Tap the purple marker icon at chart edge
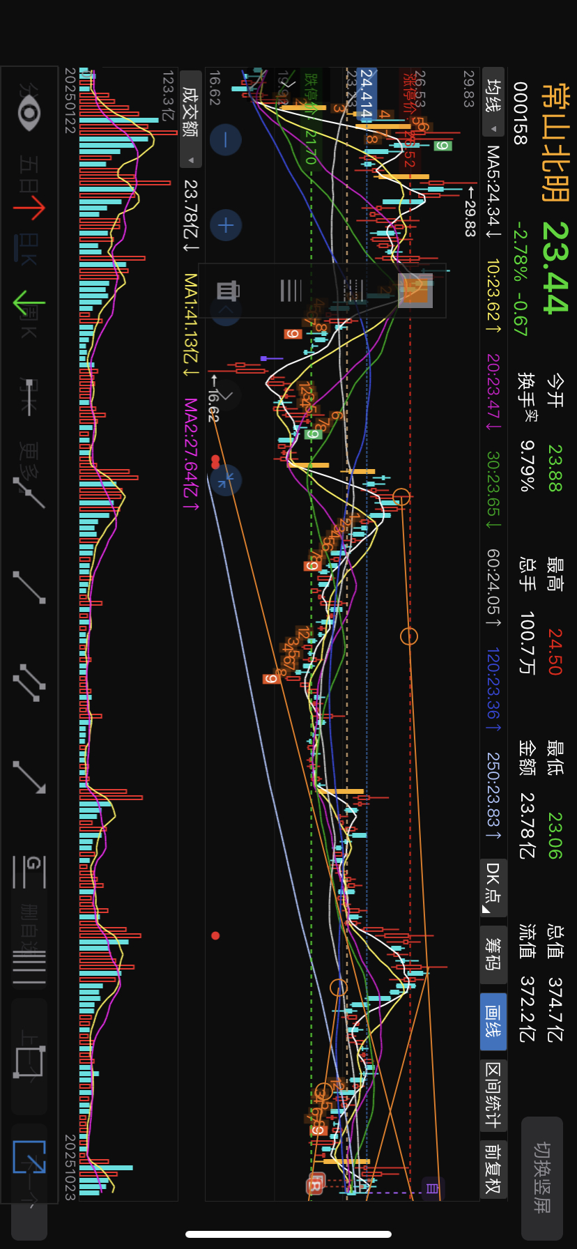Viewport: 577px width, 1249px height. click(x=432, y=1188)
